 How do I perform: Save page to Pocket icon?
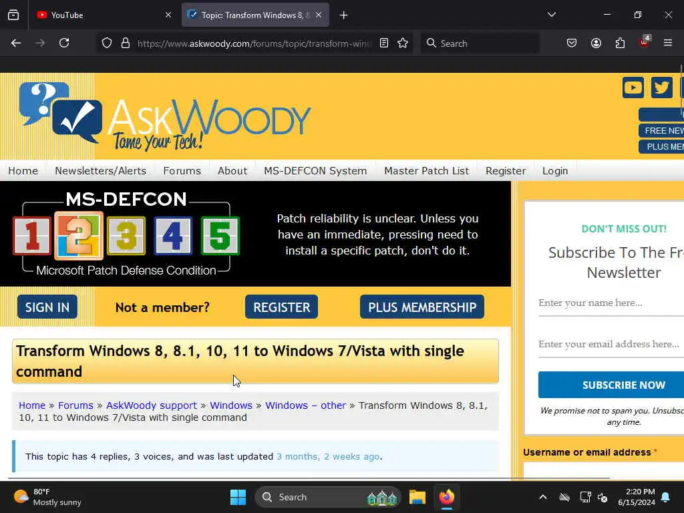click(572, 43)
